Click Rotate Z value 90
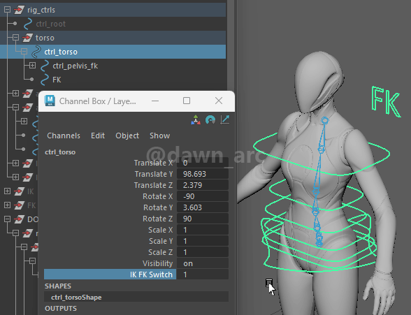This screenshot has height=315, width=411. (x=203, y=219)
